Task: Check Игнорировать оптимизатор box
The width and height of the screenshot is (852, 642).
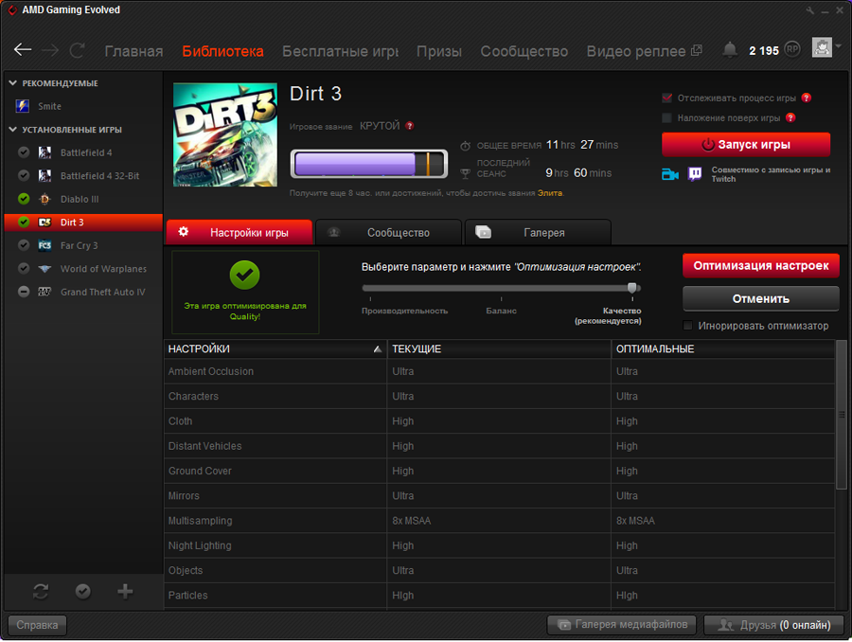Action: click(x=688, y=326)
